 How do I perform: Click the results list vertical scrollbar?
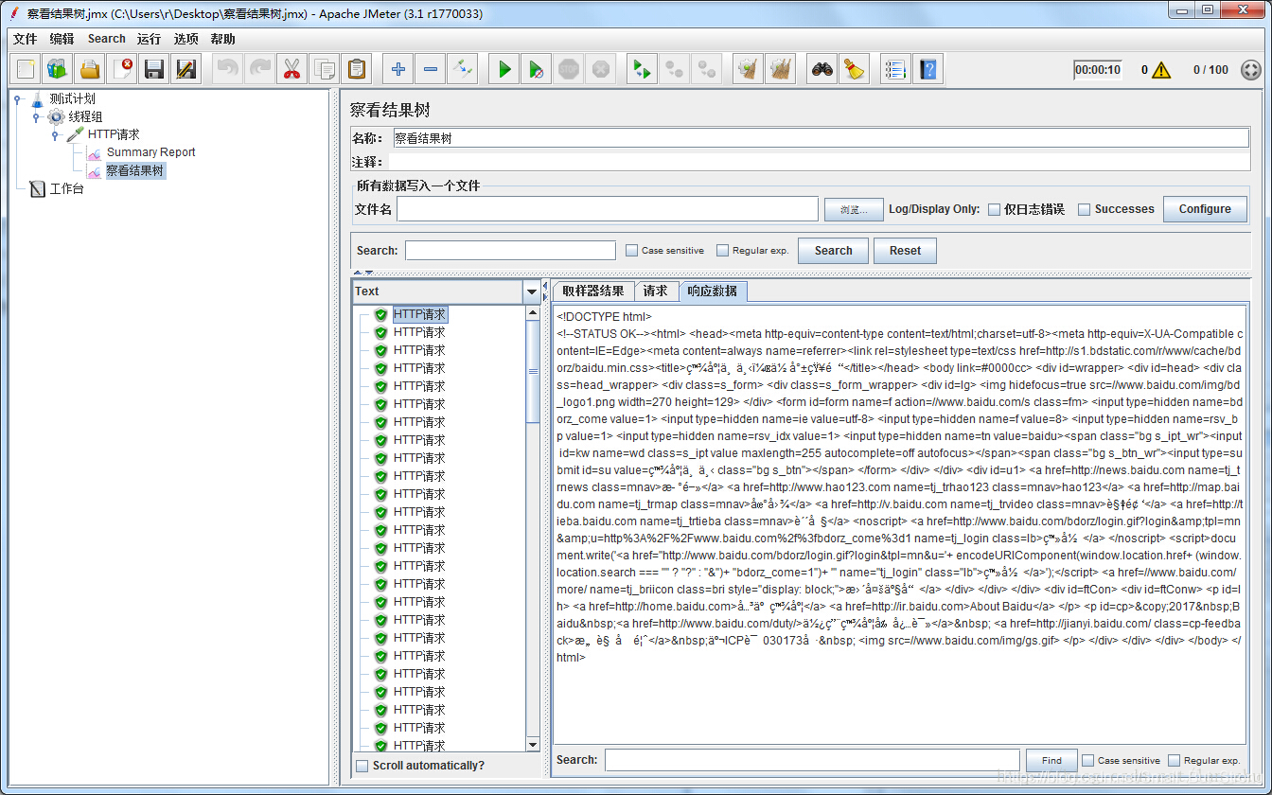(533, 528)
